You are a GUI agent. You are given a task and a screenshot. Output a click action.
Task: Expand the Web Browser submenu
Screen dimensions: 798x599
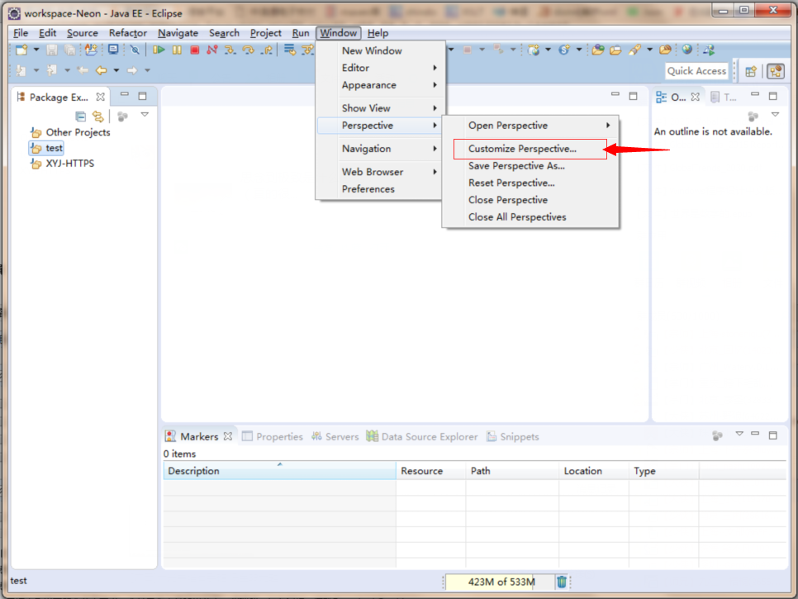pyautogui.click(x=381, y=172)
